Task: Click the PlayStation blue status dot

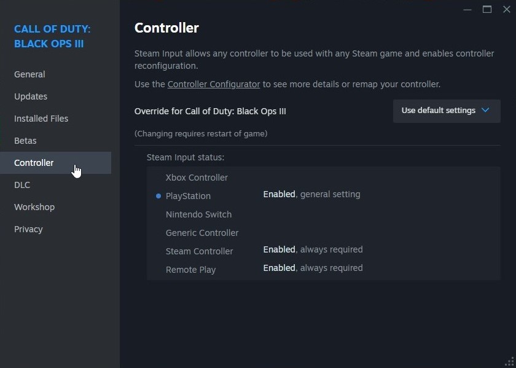Action: (x=158, y=196)
